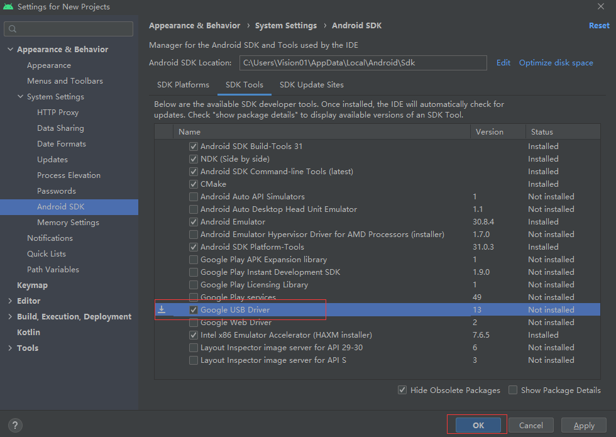
Task: Select Data Sharing in the sidebar
Action: [60, 128]
